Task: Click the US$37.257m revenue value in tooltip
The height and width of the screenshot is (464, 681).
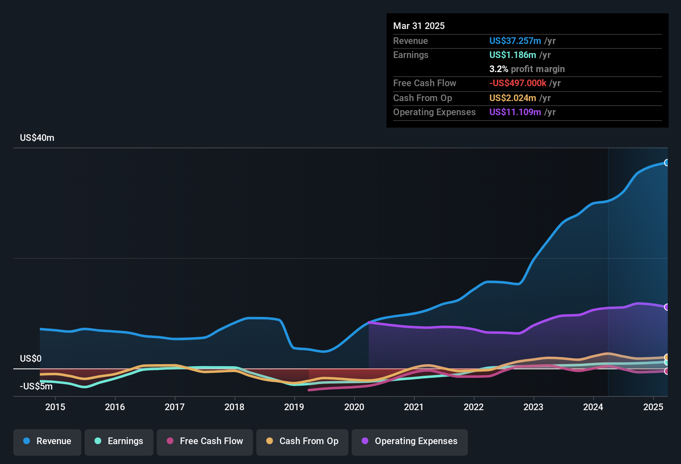Action: pos(515,41)
